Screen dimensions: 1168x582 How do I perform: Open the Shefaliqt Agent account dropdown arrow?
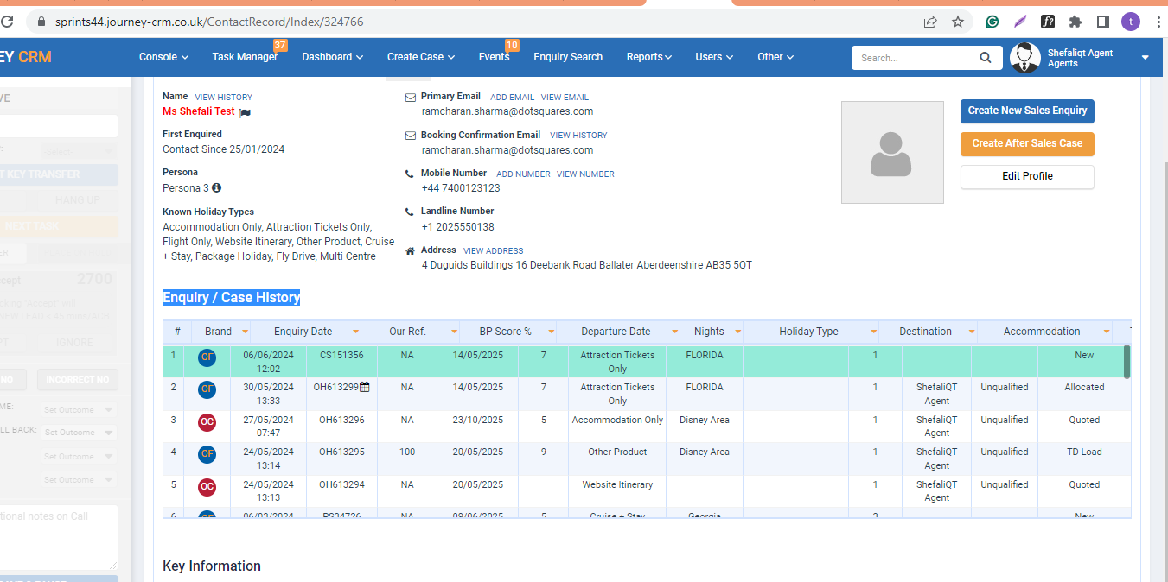click(1145, 58)
